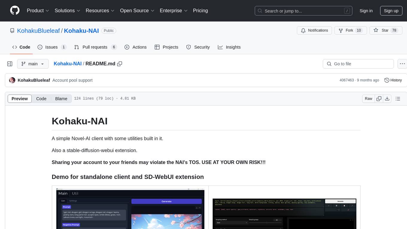Open the Issues tab
Viewport: 407px width, 229px height.
point(52,47)
